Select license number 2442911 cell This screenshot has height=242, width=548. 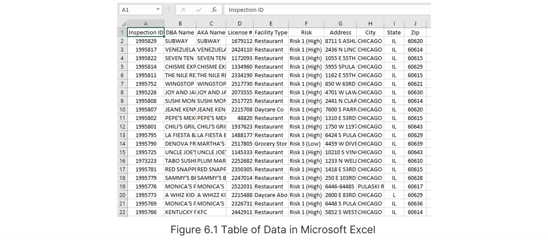(x=240, y=212)
